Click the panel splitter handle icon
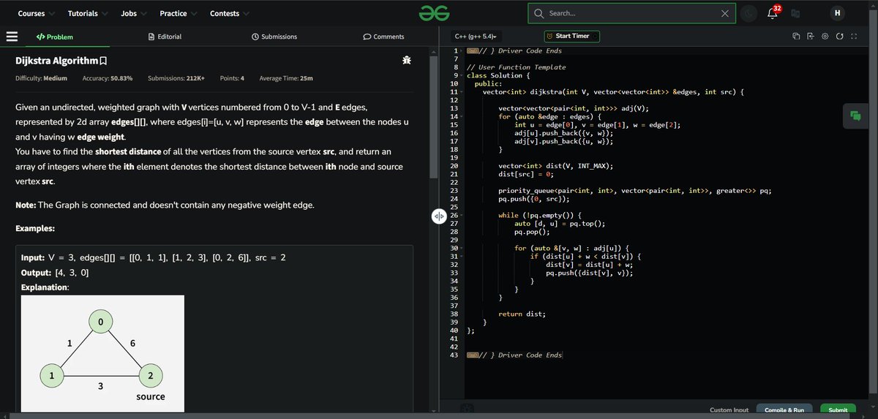The width and height of the screenshot is (878, 419). click(439, 216)
